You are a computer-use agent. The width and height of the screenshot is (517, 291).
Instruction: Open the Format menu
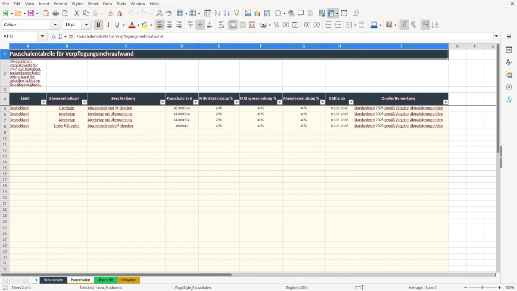(60, 3)
